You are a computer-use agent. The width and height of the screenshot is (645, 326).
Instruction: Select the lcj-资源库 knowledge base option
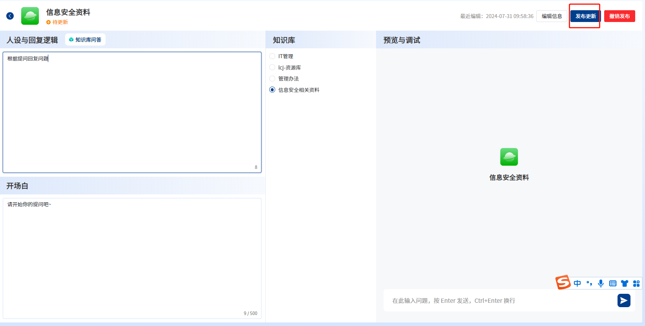(x=272, y=68)
